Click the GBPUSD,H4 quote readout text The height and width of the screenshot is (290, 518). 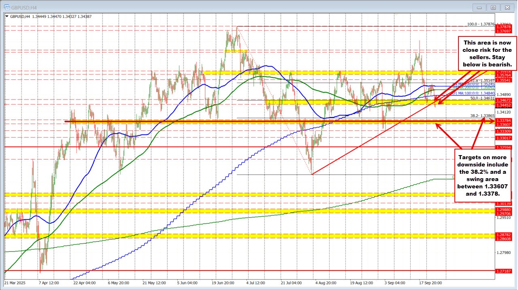pos(49,16)
